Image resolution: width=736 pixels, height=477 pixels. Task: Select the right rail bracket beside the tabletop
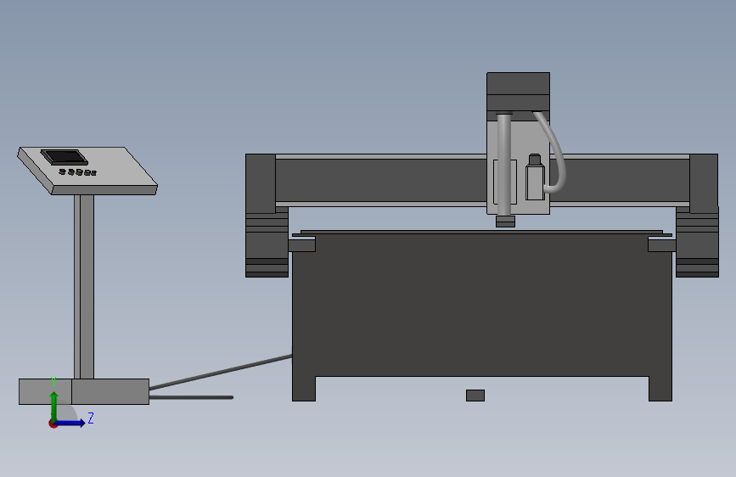pyautogui.click(x=662, y=245)
